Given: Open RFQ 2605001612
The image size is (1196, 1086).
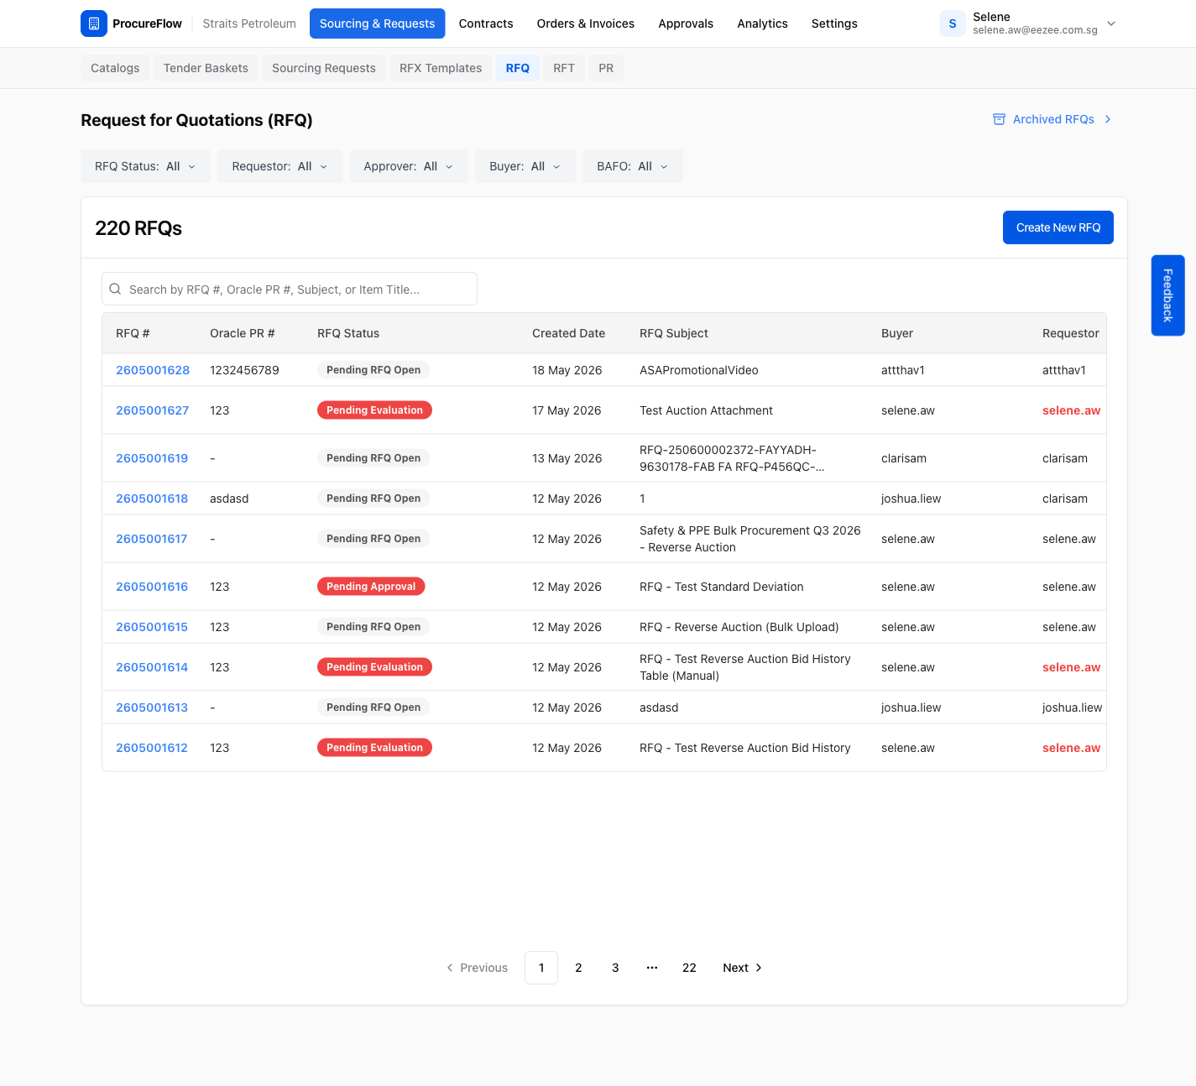Looking at the screenshot, I should click(x=152, y=748).
